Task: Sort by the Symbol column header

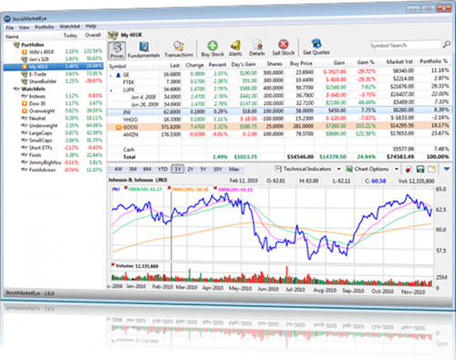Action: pos(118,66)
